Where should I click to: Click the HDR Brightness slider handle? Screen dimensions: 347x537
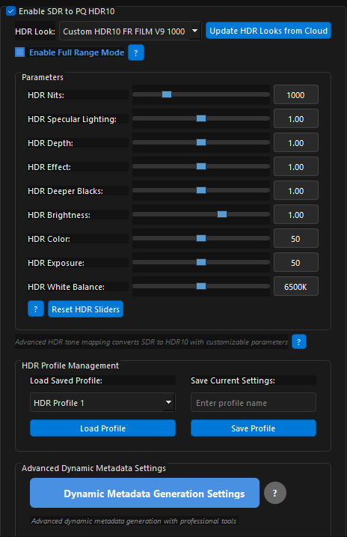point(222,214)
